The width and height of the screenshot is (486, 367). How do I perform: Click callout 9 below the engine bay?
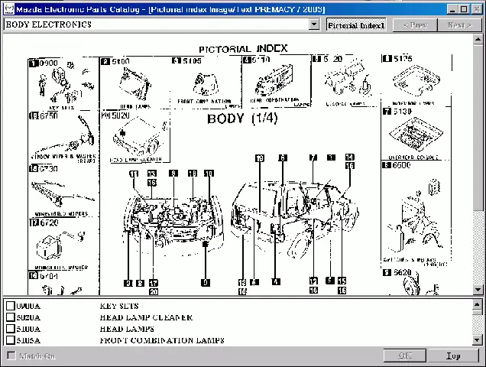point(206,282)
